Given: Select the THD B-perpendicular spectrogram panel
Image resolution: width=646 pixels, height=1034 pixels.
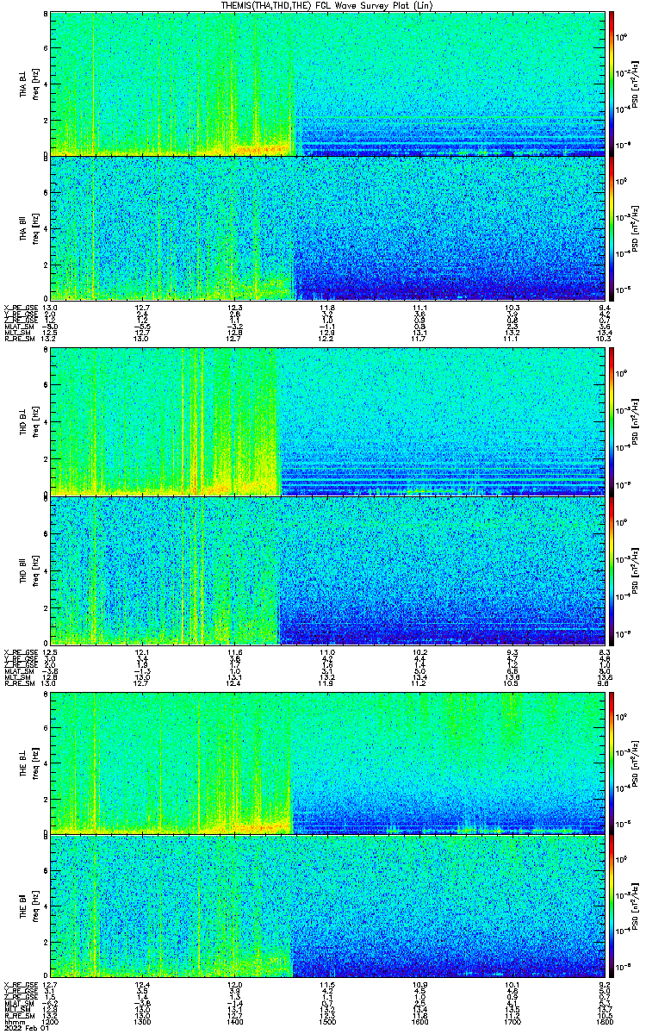Looking at the screenshot, I should pyautogui.click(x=328, y=422).
